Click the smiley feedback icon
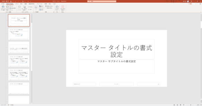This screenshot has height=106, width=202. (200, 4)
